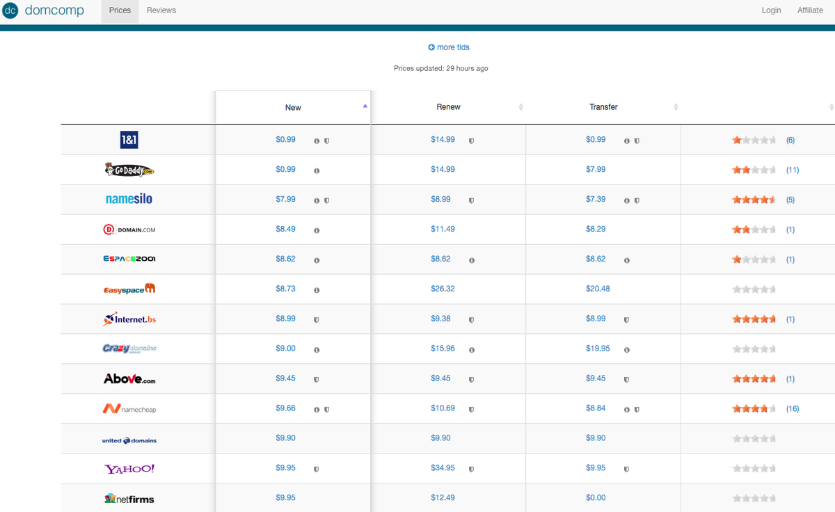Image resolution: width=835 pixels, height=512 pixels.
Task: Click the info icon next to GoDaddy New price
Action: click(317, 170)
